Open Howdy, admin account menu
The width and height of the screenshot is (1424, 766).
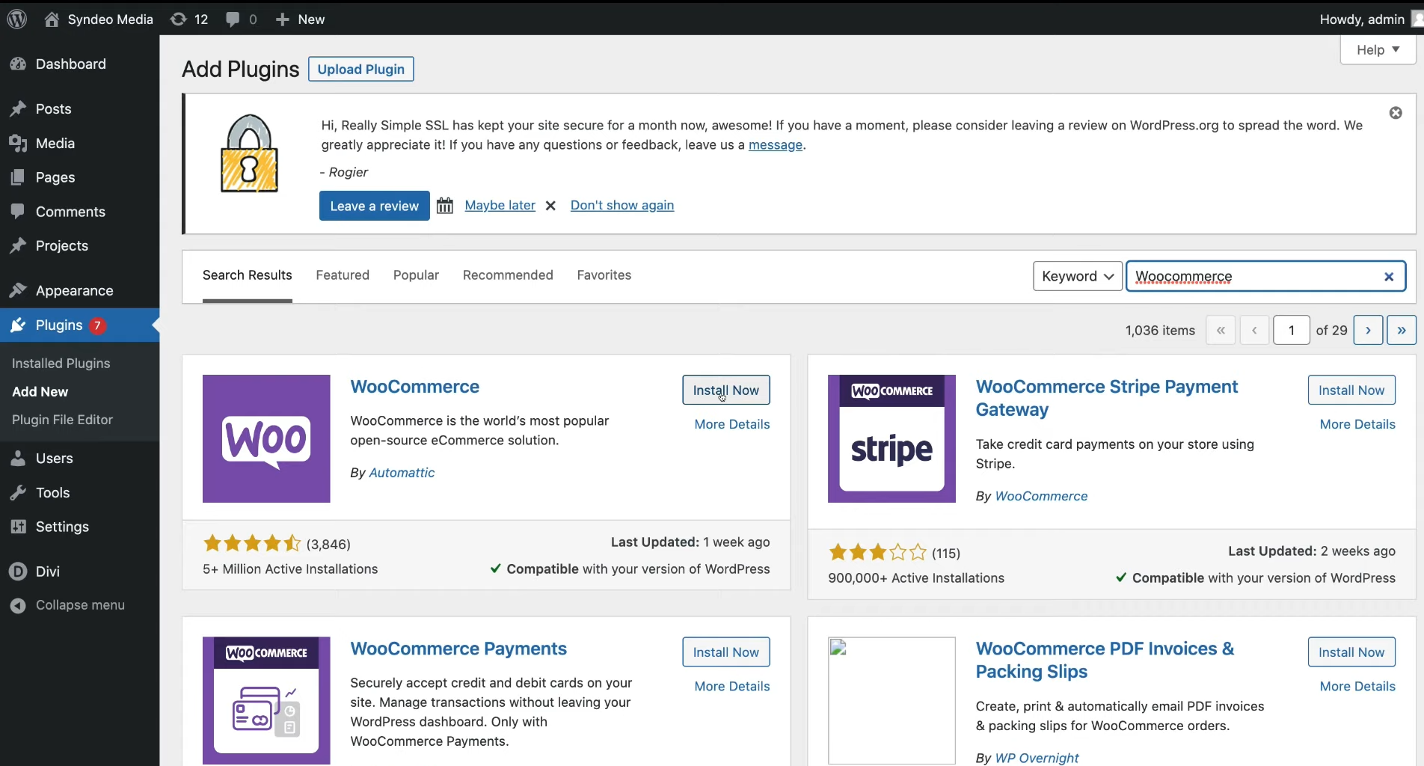(1370, 19)
